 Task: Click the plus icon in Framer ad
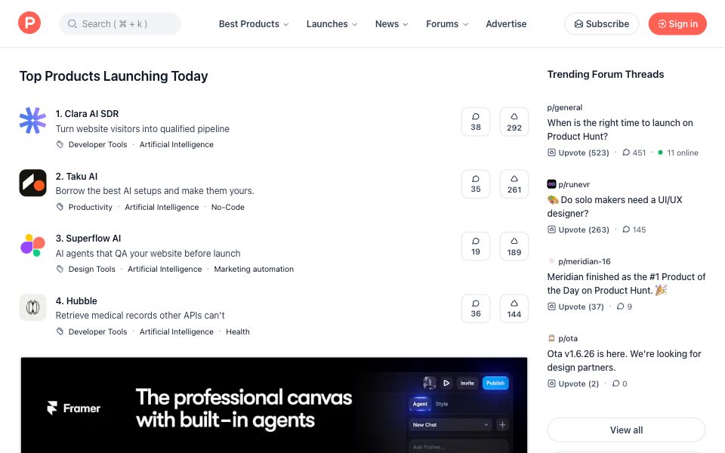[502, 424]
